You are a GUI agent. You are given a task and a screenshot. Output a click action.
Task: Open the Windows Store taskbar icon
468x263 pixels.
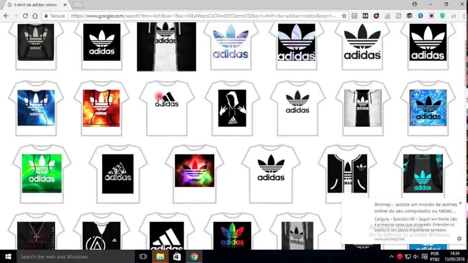177,256
